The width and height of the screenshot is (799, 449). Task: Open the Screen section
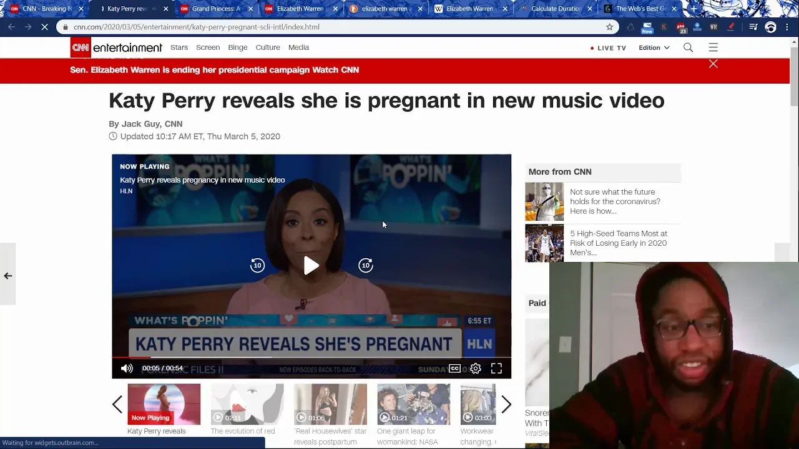pos(208,47)
